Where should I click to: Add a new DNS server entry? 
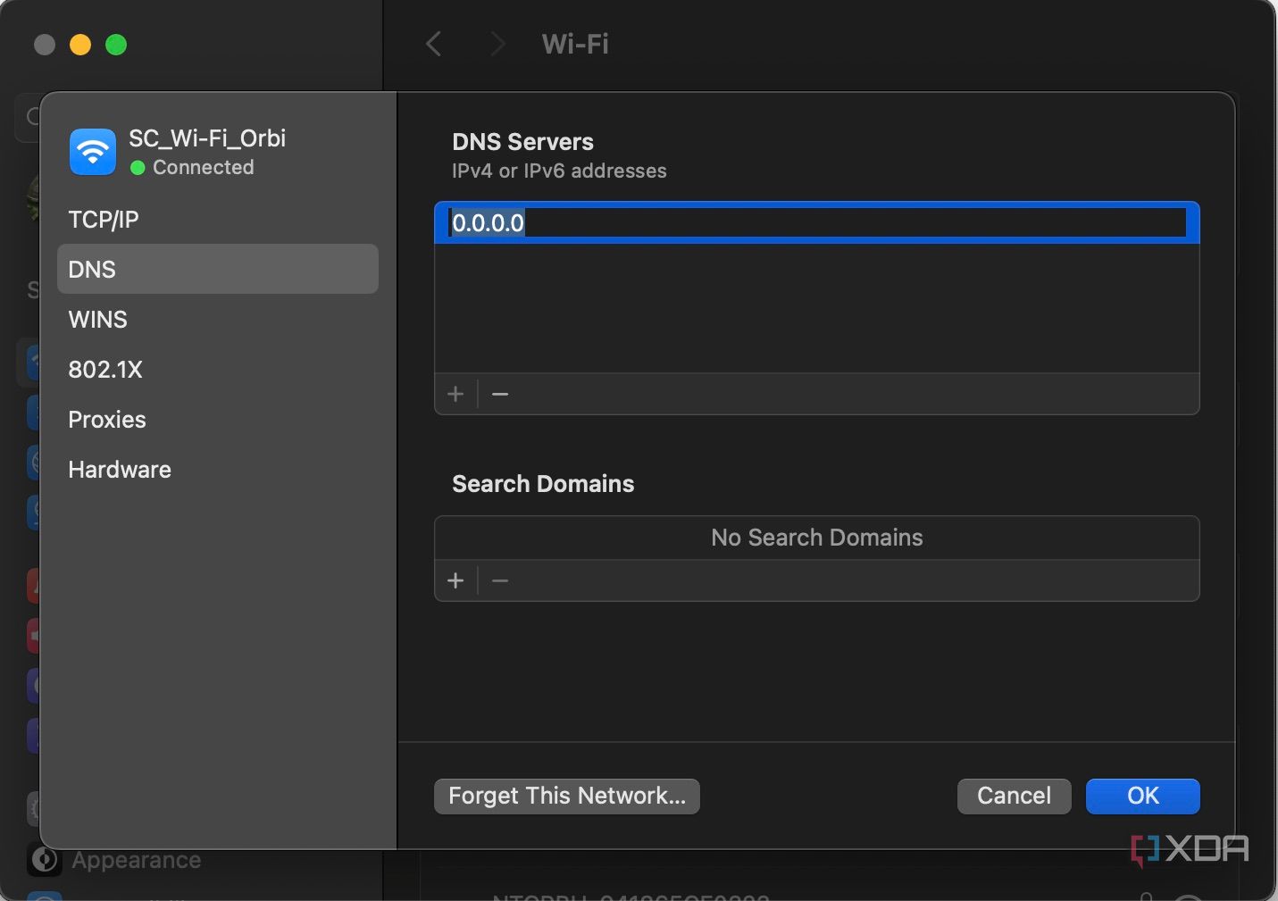click(x=455, y=394)
